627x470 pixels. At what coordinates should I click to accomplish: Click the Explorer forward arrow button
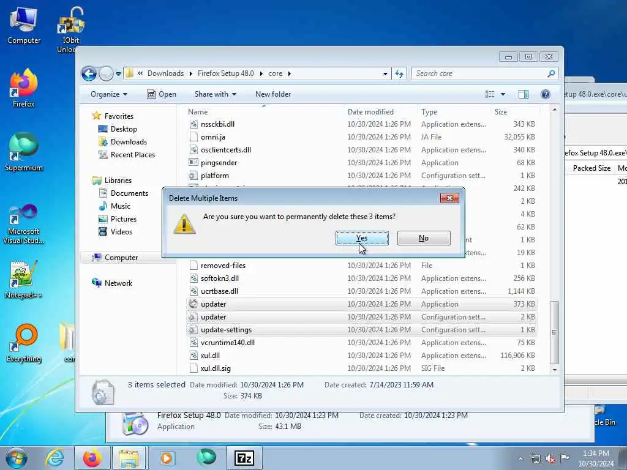coord(106,73)
